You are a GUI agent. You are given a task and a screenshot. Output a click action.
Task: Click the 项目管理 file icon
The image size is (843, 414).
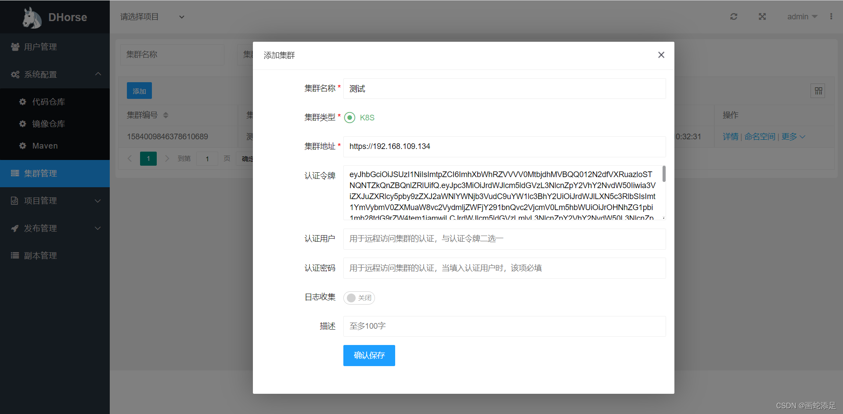click(14, 201)
